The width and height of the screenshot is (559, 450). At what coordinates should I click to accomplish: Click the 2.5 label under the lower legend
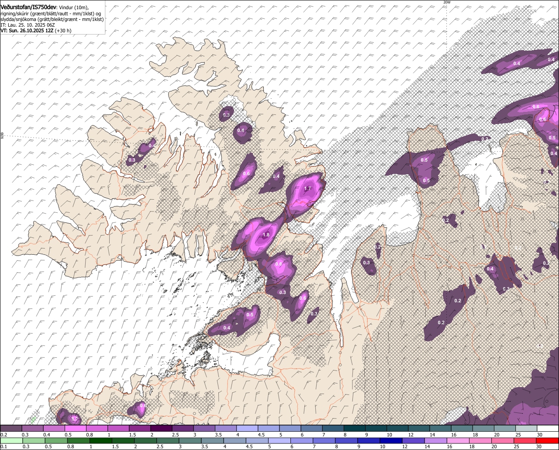pos(160,447)
